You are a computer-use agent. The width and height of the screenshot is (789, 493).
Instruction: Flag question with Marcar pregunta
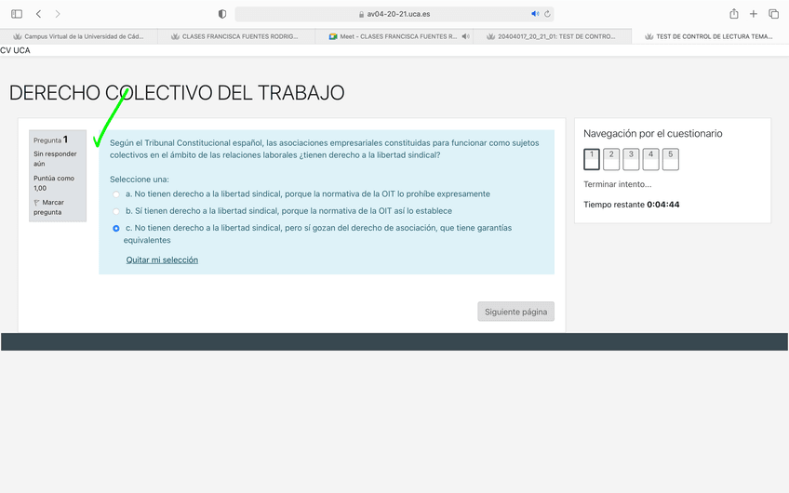tap(48, 207)
